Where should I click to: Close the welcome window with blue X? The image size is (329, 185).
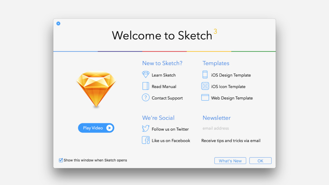(58, 23)
